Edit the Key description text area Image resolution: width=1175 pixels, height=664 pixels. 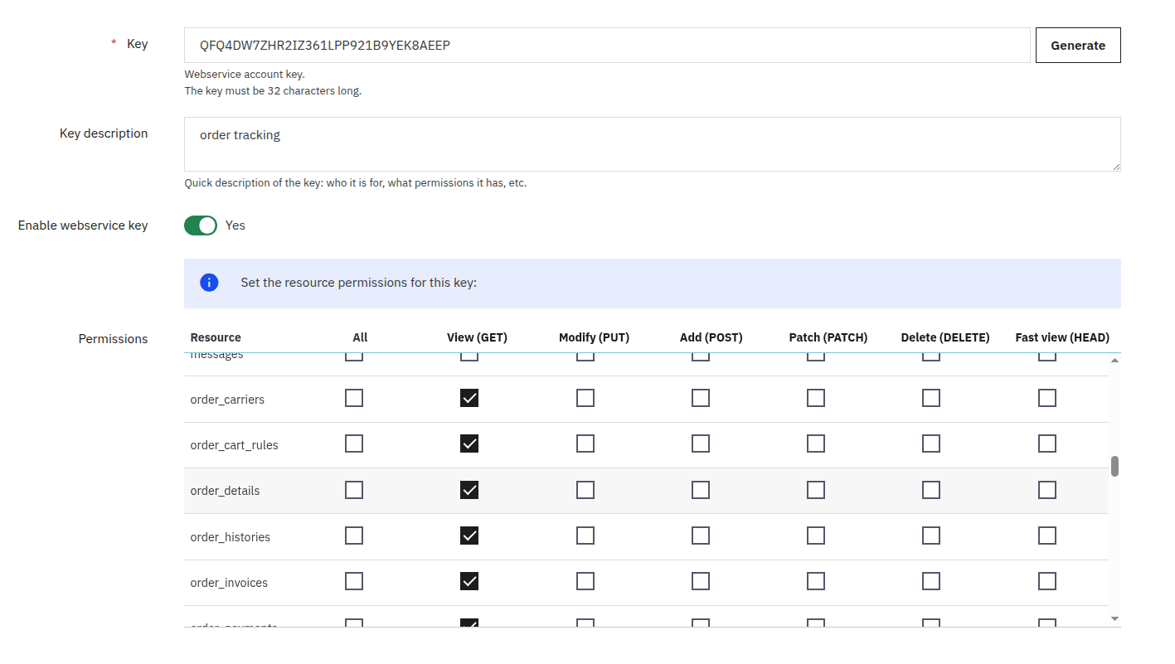(x=652, y=144)
